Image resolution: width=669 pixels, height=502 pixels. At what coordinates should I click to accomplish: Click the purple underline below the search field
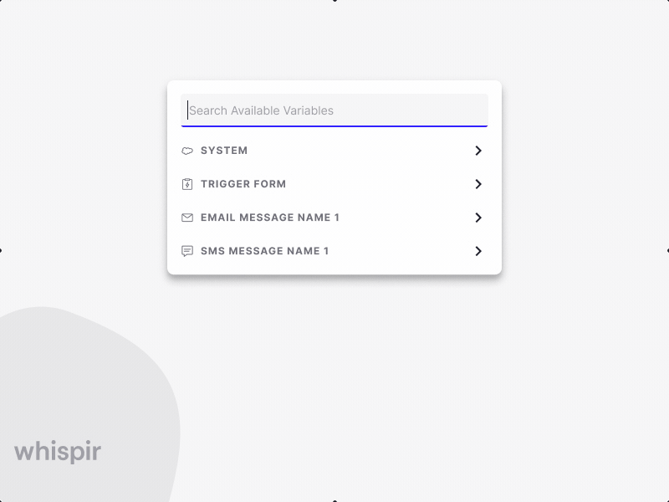click(334, 125)
